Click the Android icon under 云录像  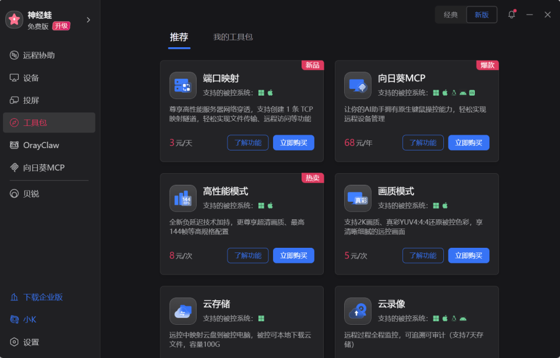point(463,319)
